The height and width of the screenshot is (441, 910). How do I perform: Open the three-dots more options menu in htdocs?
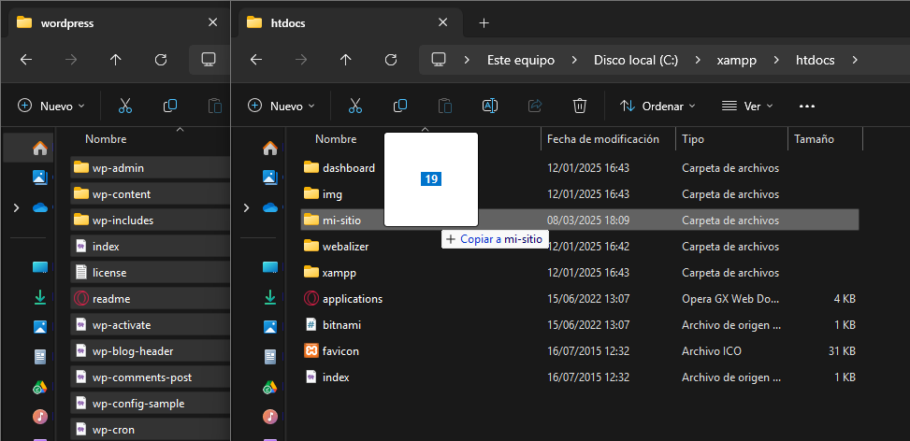[x=807, y=107]
